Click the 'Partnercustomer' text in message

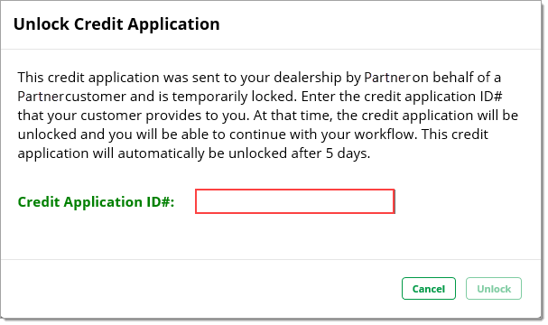click(x=71, y=97)
